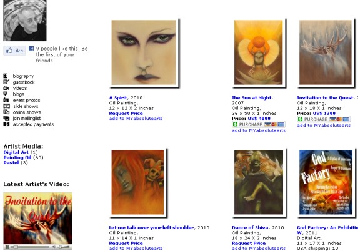Click the slide shows film icon
The width and height of the screenshot is (358, 251).
coord(7,106)
